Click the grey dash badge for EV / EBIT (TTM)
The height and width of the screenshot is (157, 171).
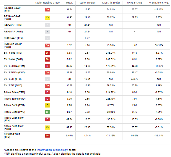click(x=47, y=79)
